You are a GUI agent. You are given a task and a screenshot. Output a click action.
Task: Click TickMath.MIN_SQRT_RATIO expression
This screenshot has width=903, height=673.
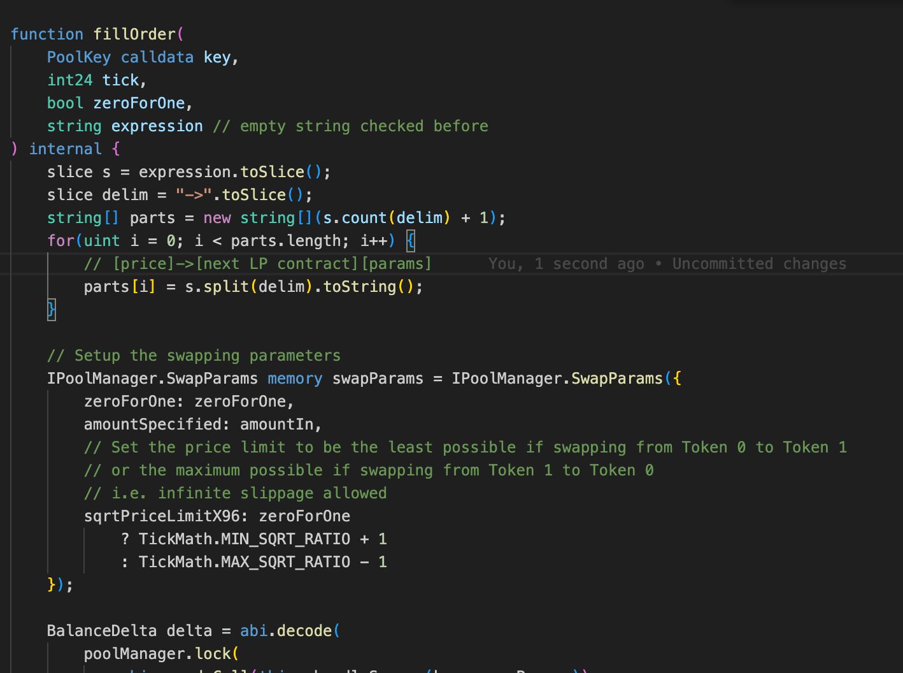245,539
